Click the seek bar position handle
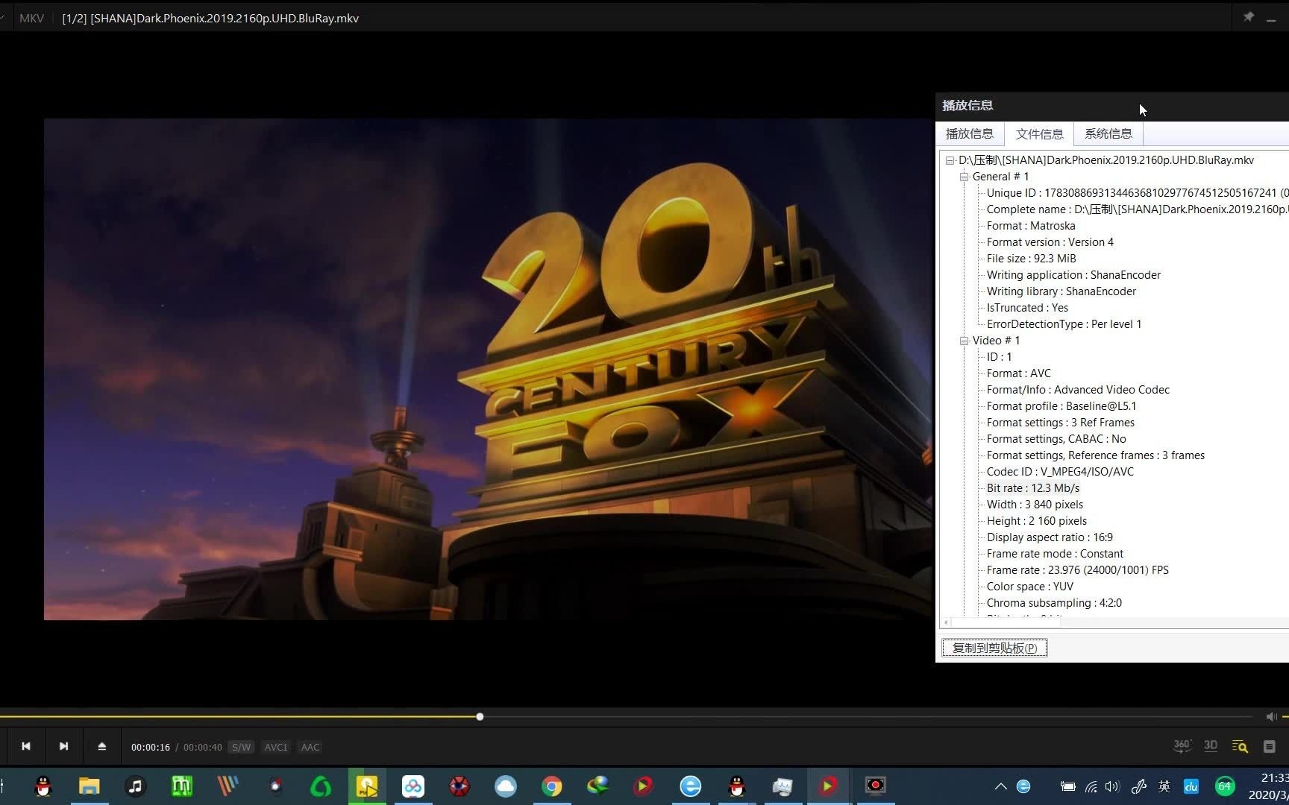The width and height of the screenshot is (1289, 805). (x=480, y=716)
